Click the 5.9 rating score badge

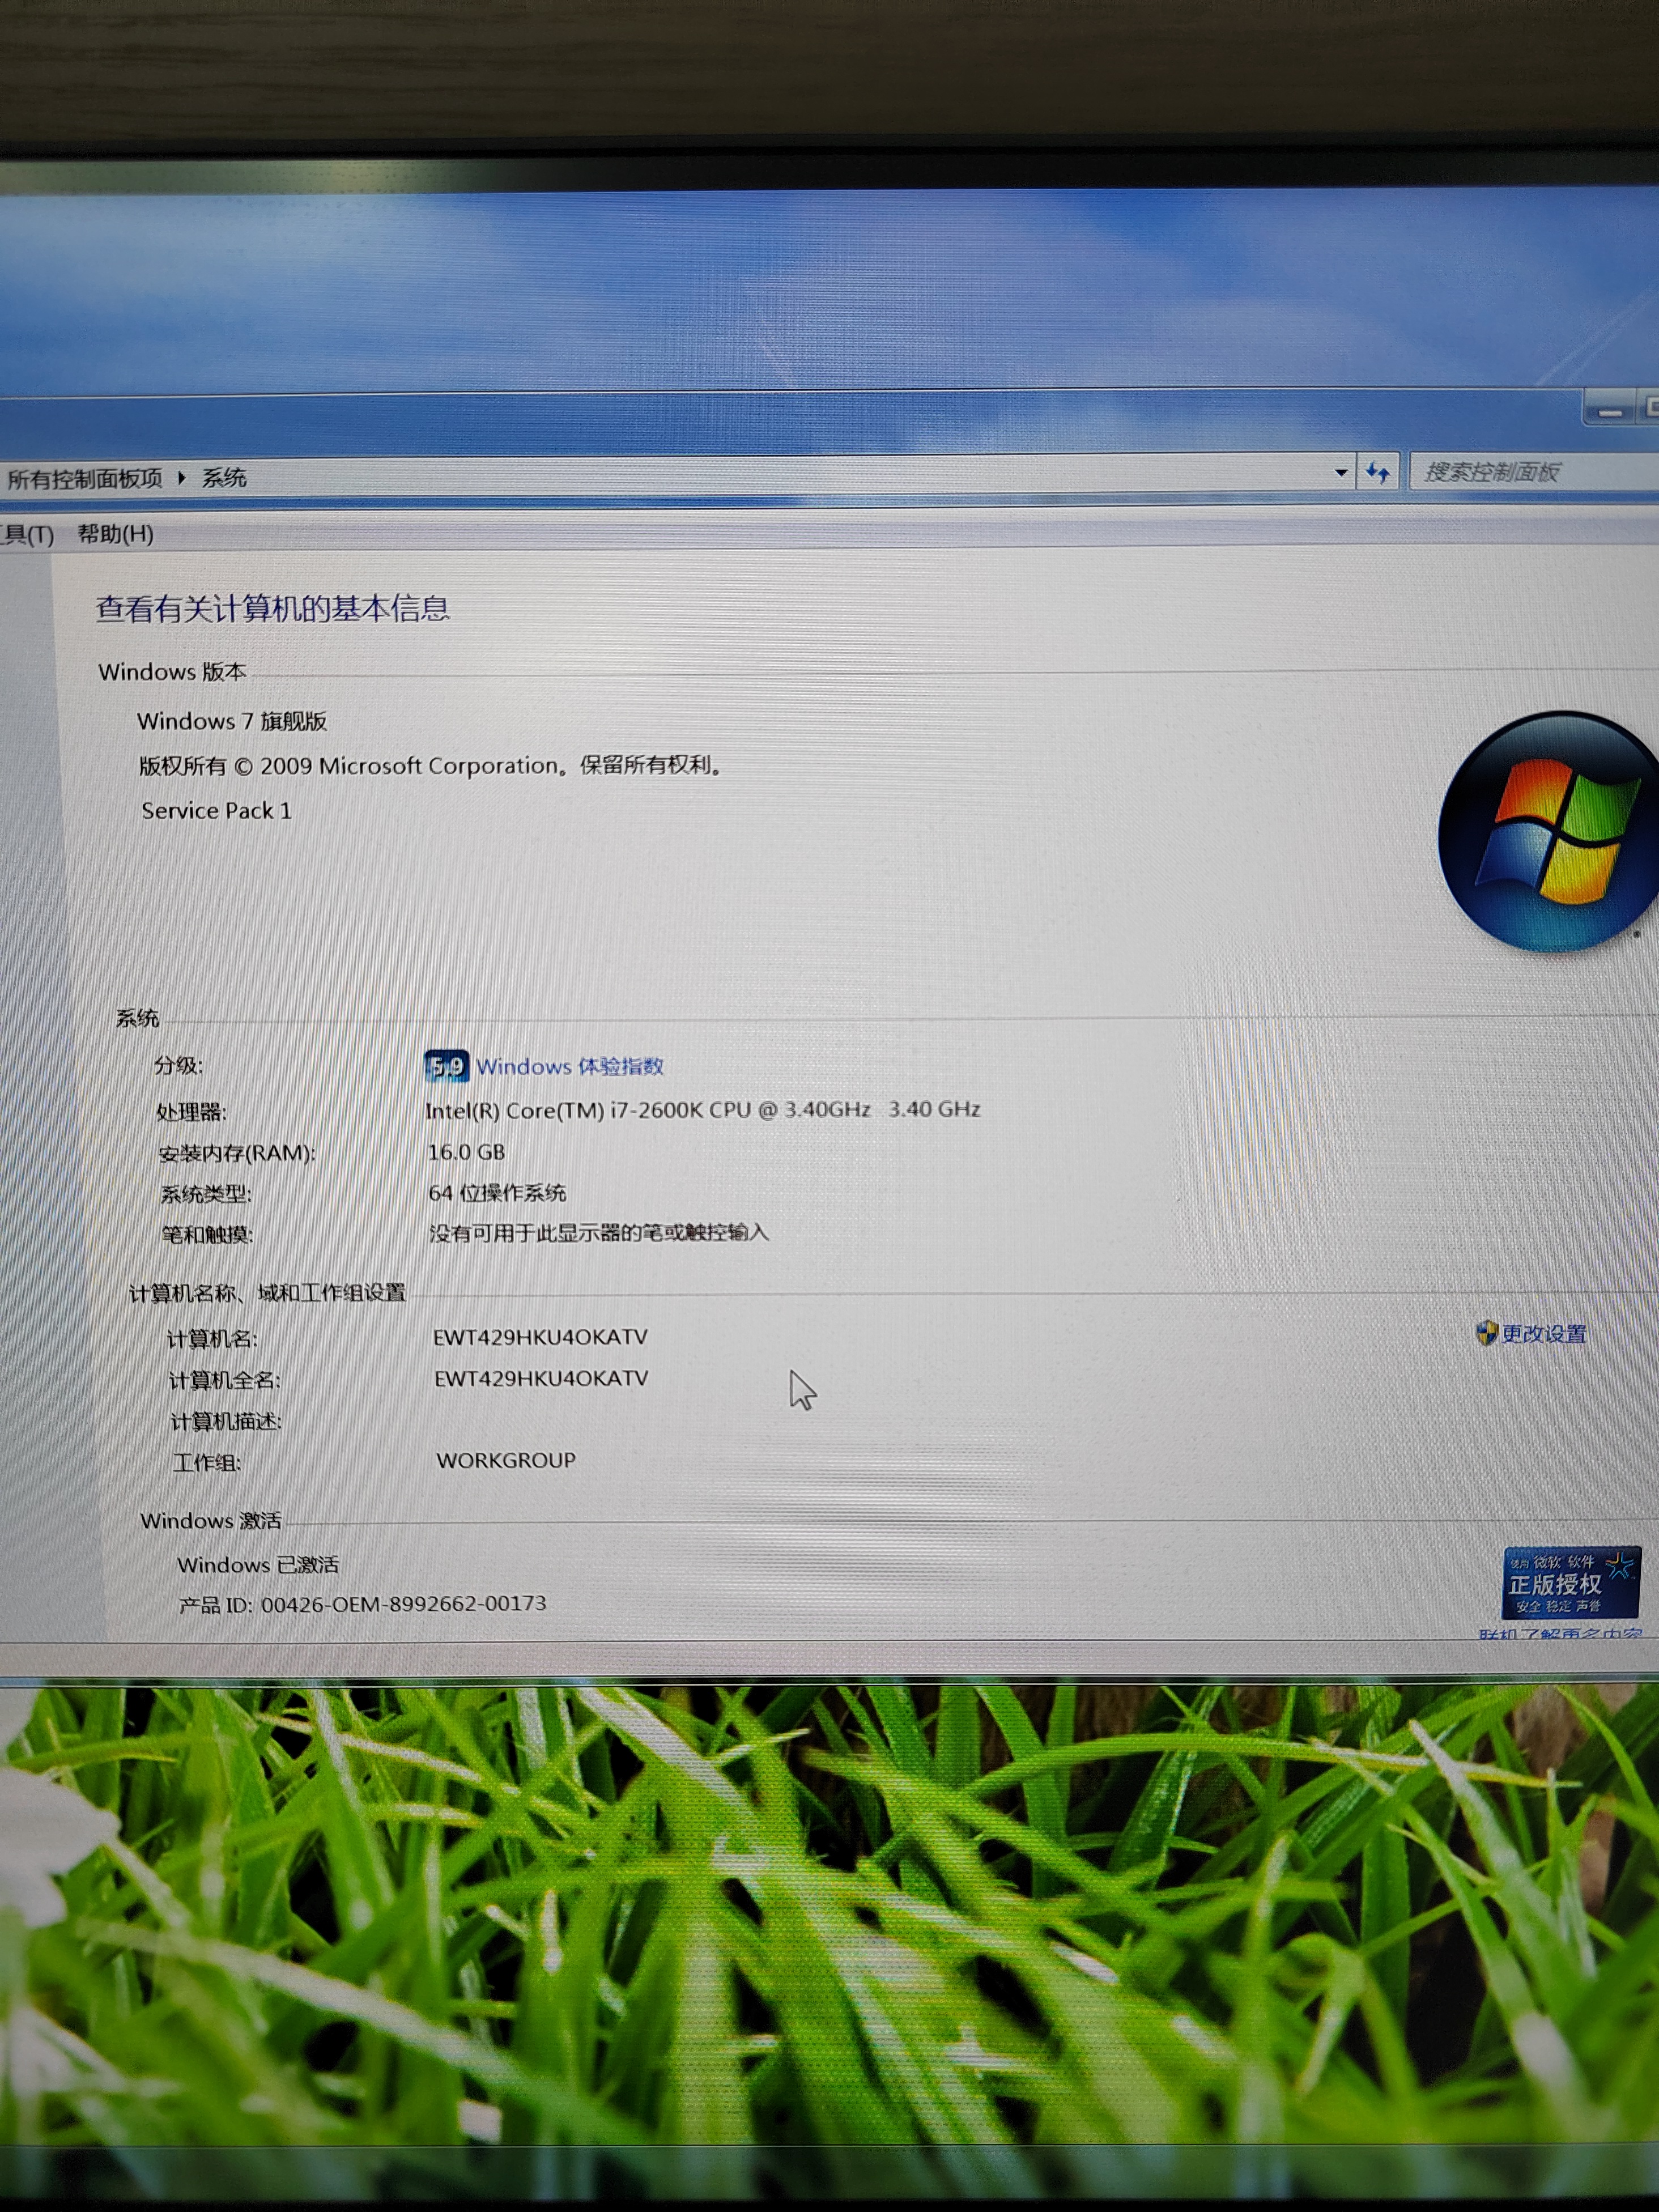(446, 1067)
